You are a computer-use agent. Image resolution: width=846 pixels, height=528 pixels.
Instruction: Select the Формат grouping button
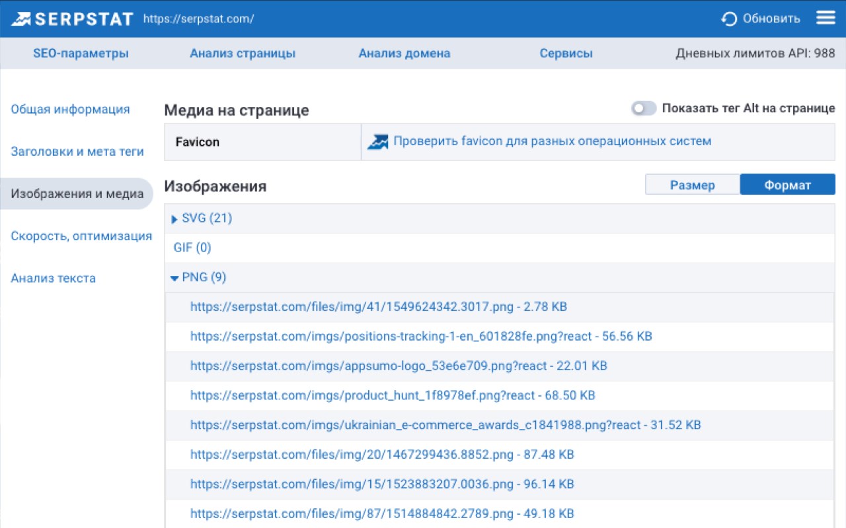tap(787, 185)
